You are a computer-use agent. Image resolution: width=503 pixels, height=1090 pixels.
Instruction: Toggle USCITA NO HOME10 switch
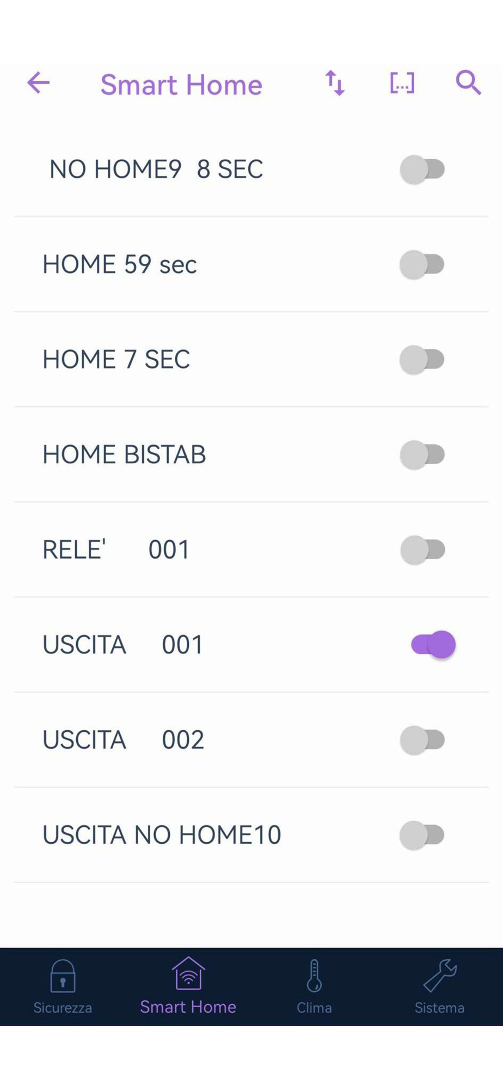point(422,835)
